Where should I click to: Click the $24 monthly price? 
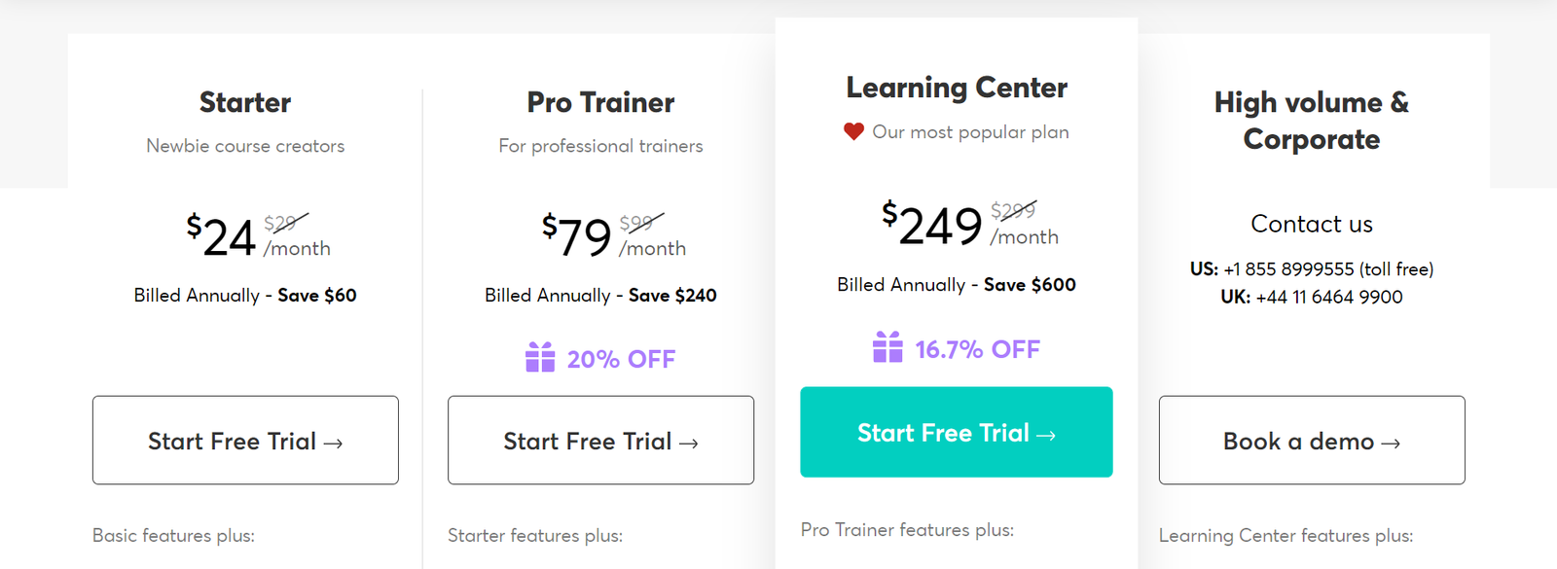click(222, 236)
